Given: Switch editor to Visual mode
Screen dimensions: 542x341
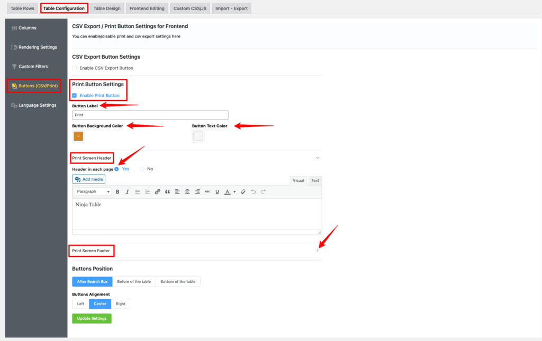Looking at the screenshot, I should tap(298, 180).
